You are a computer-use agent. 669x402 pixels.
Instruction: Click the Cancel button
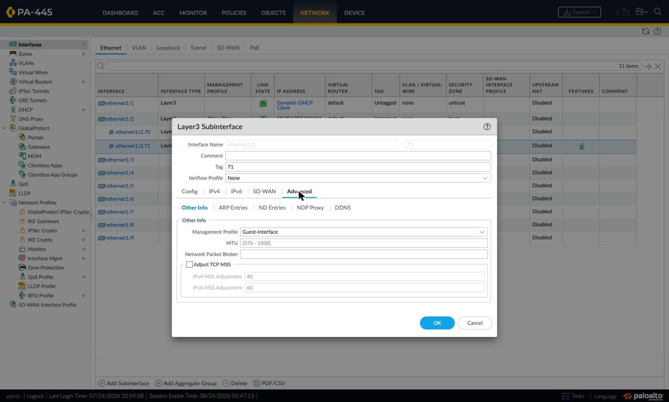(475, 323)
